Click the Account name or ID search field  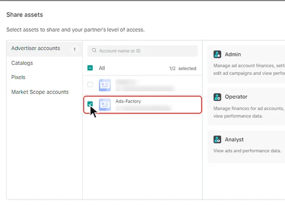point(142,51)
